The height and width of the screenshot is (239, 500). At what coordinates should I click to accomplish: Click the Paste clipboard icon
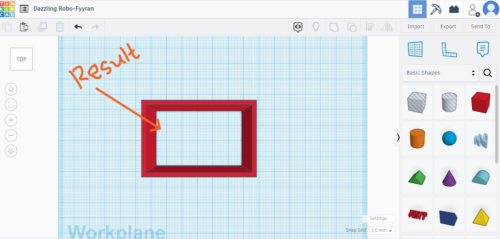coord(24,27)
